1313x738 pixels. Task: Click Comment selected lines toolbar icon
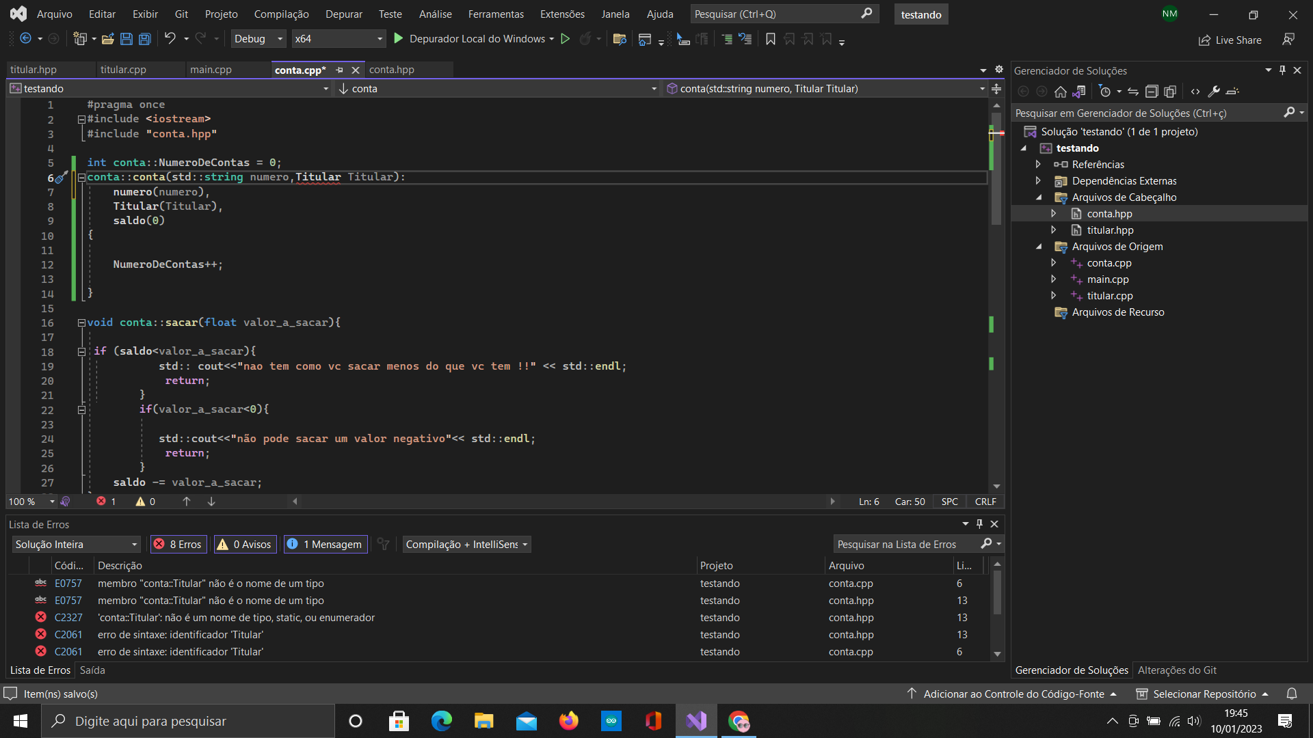(x=727, y=39)
